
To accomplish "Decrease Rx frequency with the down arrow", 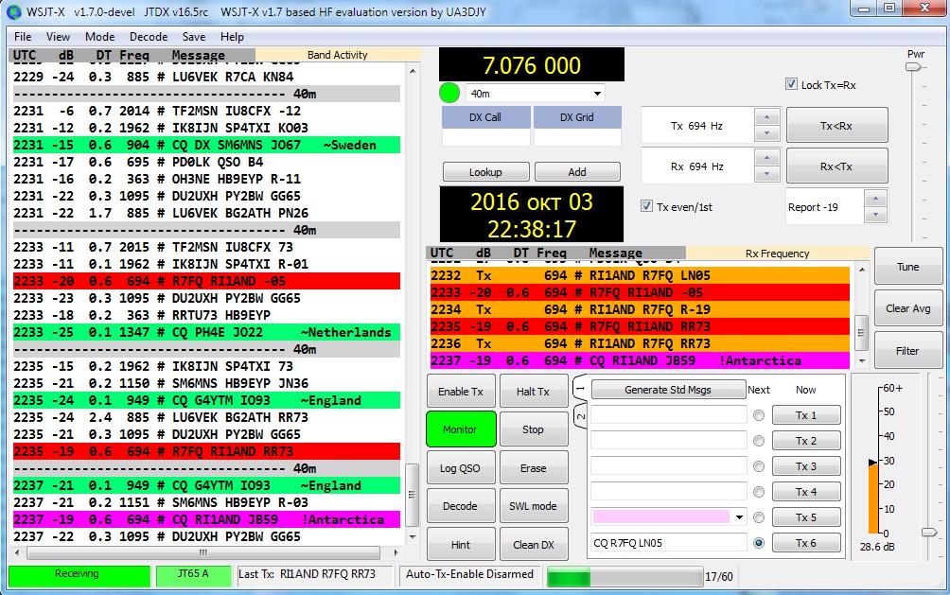I will click(768, 174).
